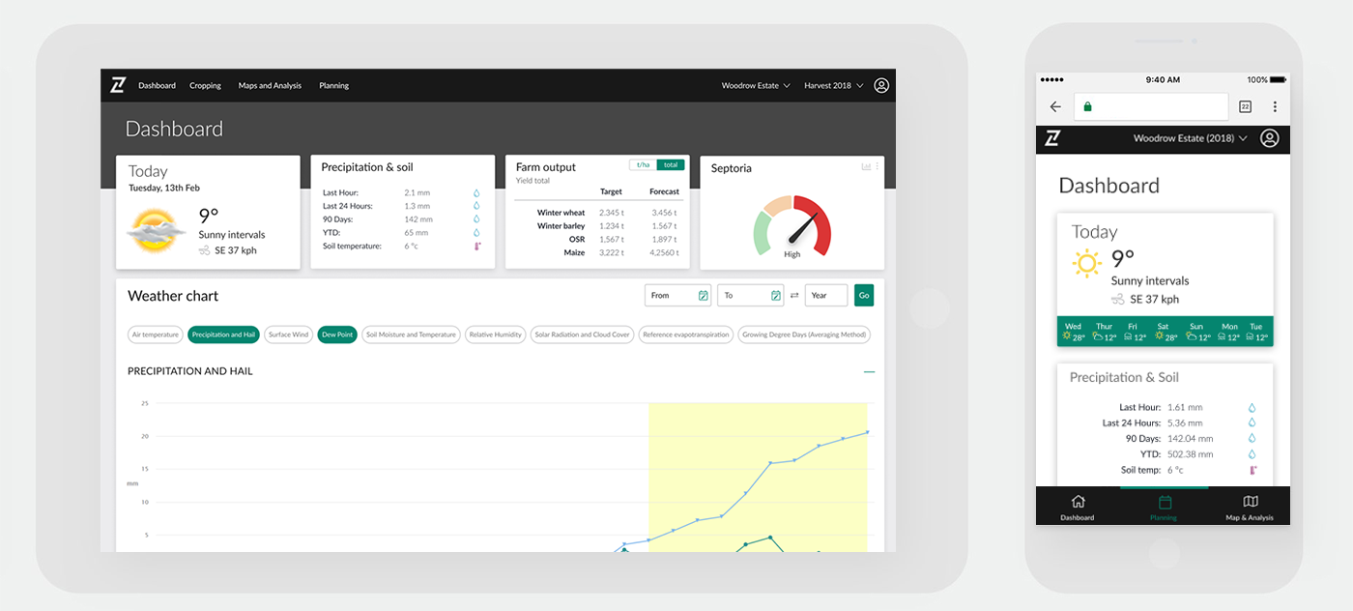Open mobile browser tabs counter icon
Screen dimensions: 1353x611
pos(1245,106)
